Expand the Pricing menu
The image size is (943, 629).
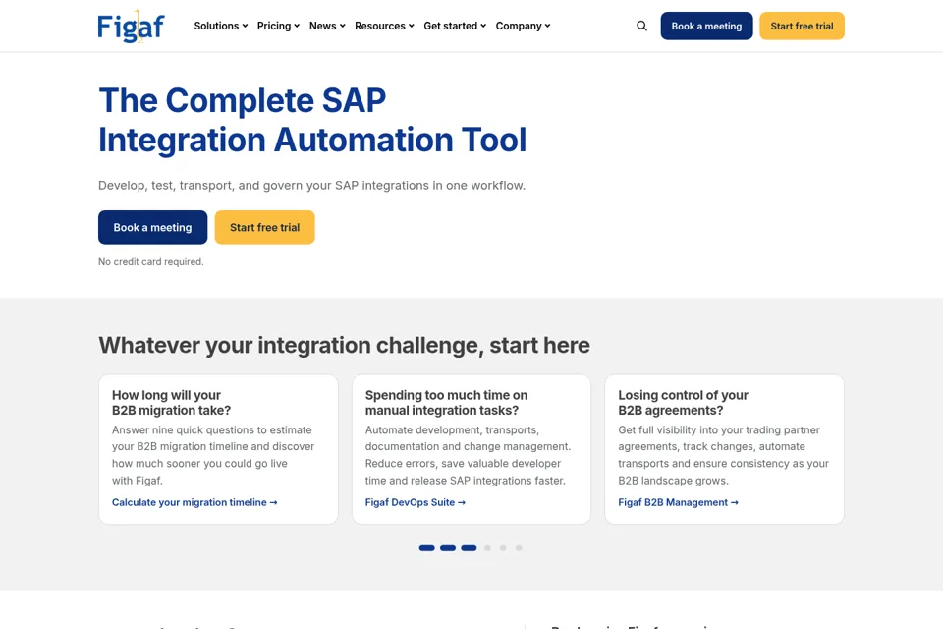[x=278, y=26]
